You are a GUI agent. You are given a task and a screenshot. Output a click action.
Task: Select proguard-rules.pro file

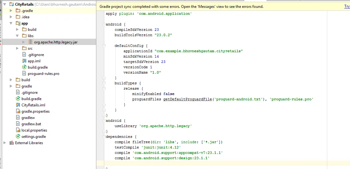pyautogui.click(x=44, y=74)
